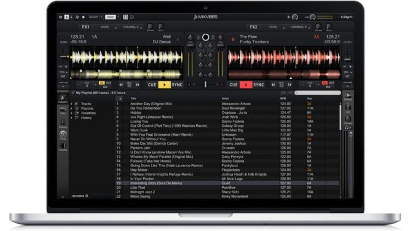The width and height of the screenshot is (411, 231).
Task: Click the record dot in the top toolbar
Action: (83, 17)
